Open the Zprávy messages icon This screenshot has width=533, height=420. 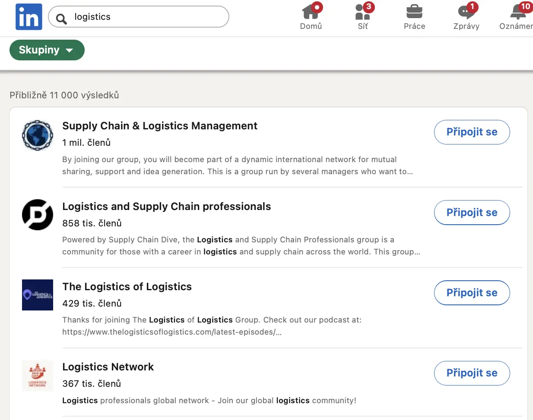(466, 12)
